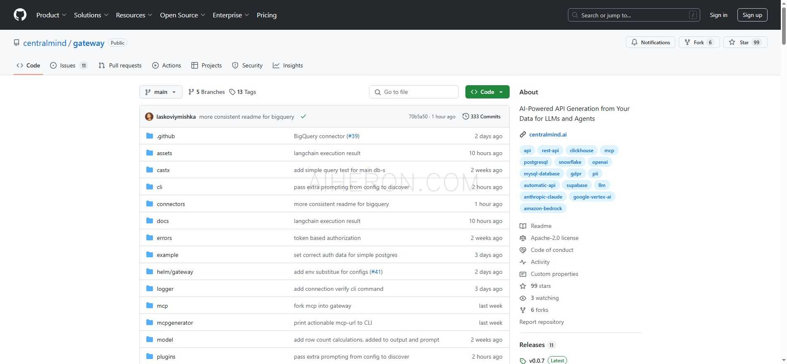This screenshot has height=364, width=787.
Task: Switch to the Pull requests tab
Action: click(120, 65)
